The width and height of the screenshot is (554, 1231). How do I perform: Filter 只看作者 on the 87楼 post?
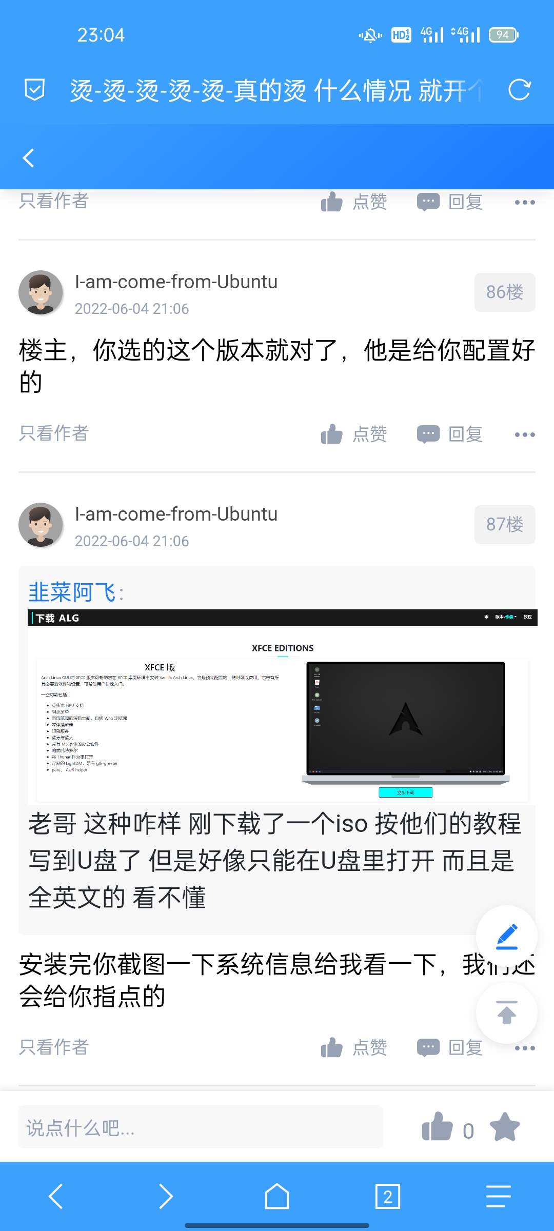click(54, 1047)
